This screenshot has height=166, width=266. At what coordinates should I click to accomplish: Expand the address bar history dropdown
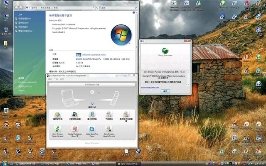pyautogui.click(x=94, y=8)
